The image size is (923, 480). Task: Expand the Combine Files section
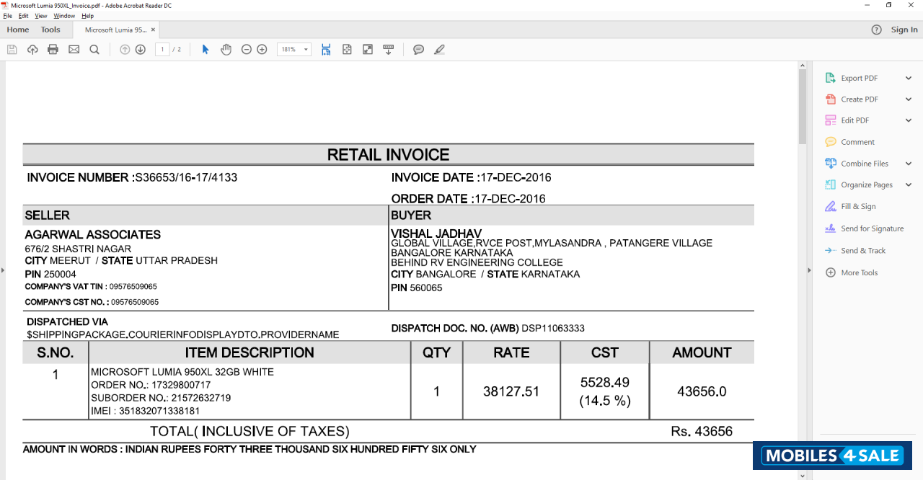point(909,164)
